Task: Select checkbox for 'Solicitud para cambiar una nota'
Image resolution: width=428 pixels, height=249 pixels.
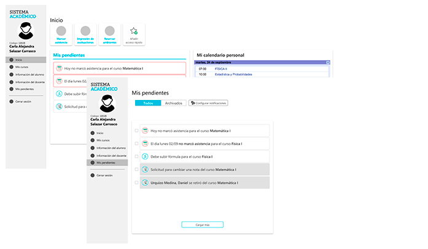Action: pyautogui.click(x=136, y=169)
